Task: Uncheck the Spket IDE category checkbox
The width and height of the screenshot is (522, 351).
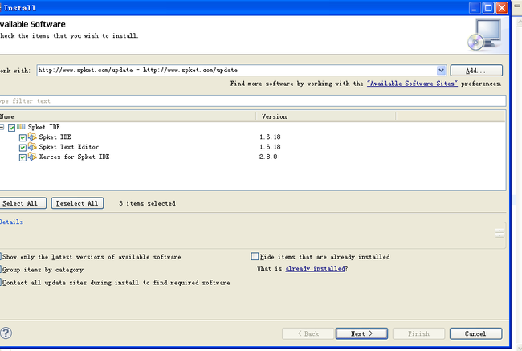Action: [12, 128]
